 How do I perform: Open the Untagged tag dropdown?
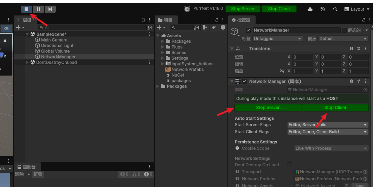[x=278, y=39]
